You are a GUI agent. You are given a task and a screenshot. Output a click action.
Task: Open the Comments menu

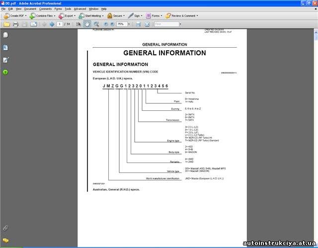[45, 9]
